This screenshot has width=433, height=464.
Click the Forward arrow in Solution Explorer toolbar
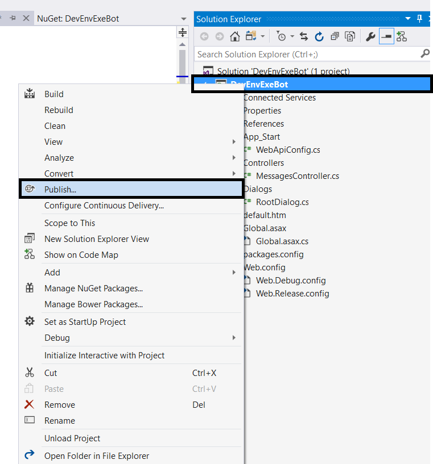click(x=220, y=37)
